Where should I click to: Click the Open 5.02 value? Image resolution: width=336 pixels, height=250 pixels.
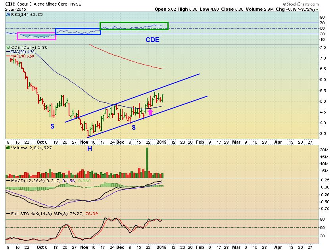click(x=165, y=9)
